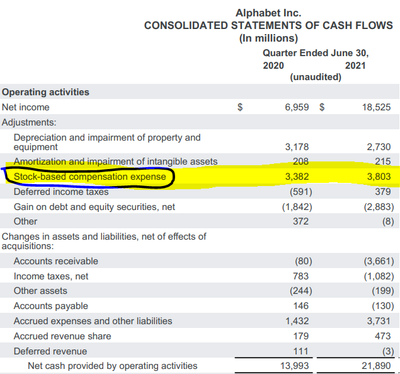Click the 'Accounts payable' label
This screenshot has width=400, height=374.
[x=51, y=306]
